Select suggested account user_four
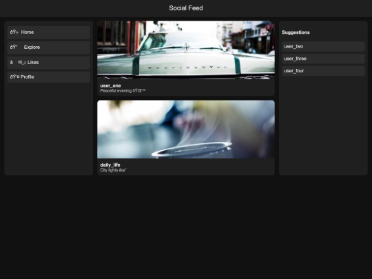 point(323,71)
